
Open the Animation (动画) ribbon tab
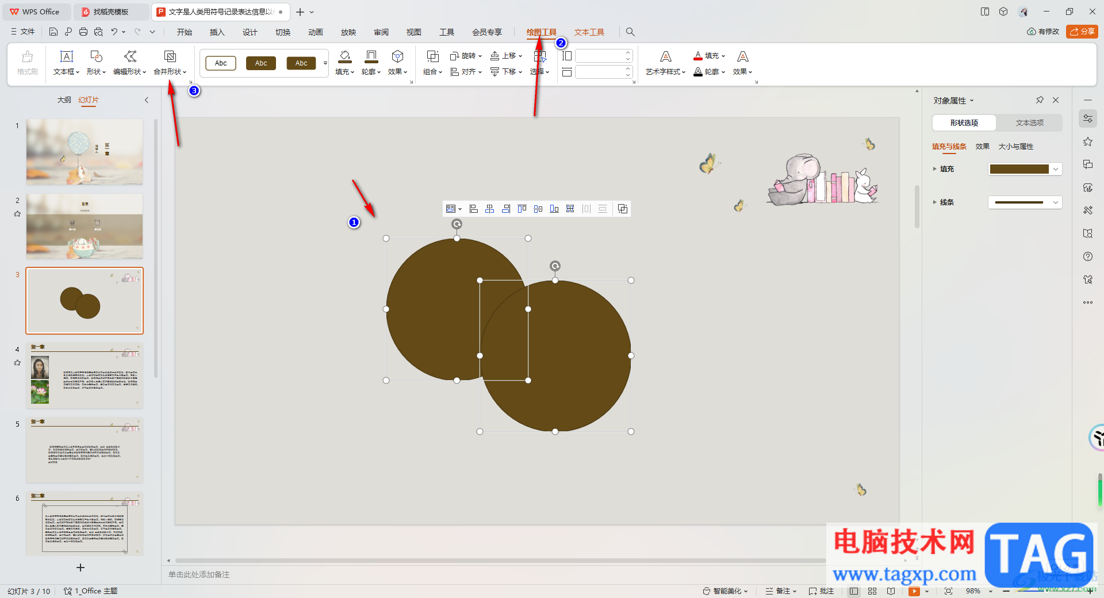[x=315, y=32]
